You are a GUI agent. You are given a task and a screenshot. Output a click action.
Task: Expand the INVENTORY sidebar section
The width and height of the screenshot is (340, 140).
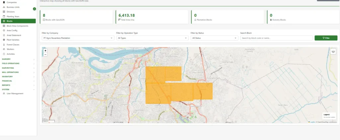(x=19, y=77)
